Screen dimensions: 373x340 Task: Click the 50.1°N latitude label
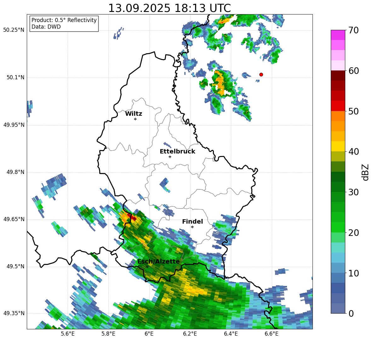(15, 78)
